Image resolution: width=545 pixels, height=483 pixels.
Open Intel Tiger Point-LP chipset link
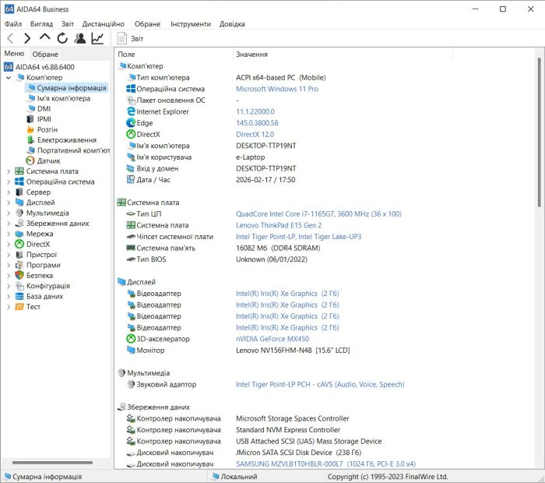(298, 237)
